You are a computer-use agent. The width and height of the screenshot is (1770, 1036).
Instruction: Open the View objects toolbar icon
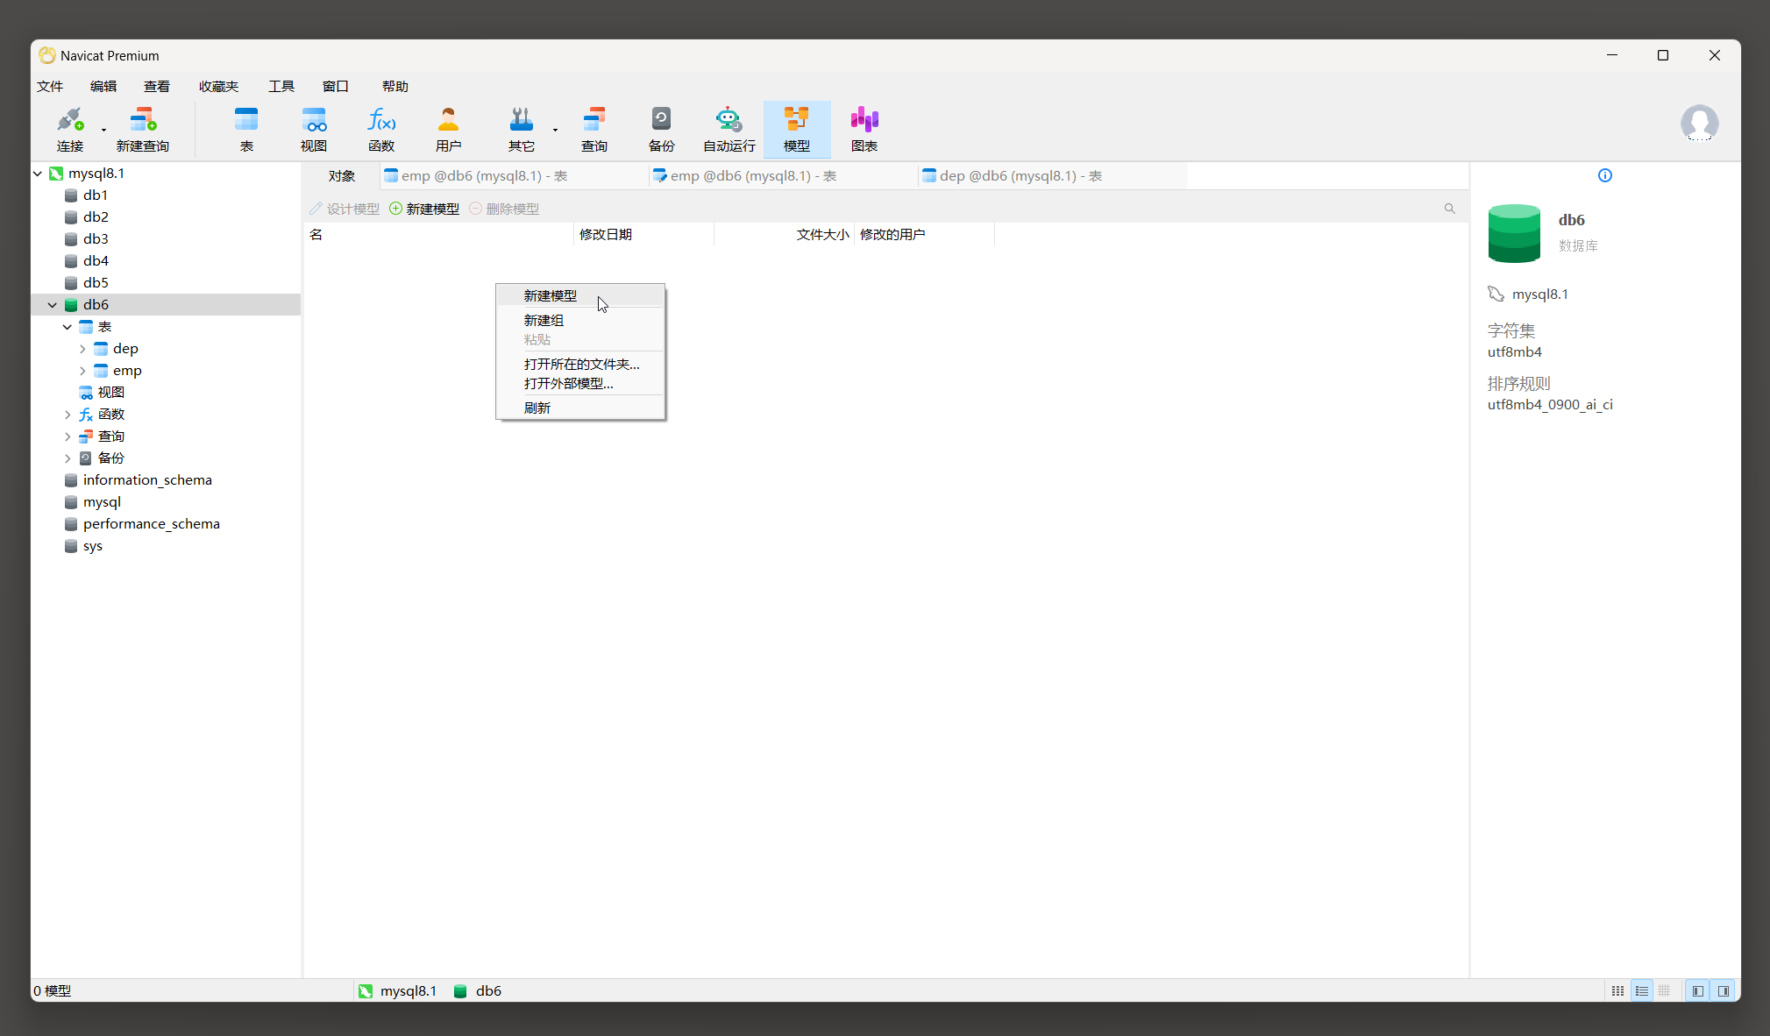(314, 129)
